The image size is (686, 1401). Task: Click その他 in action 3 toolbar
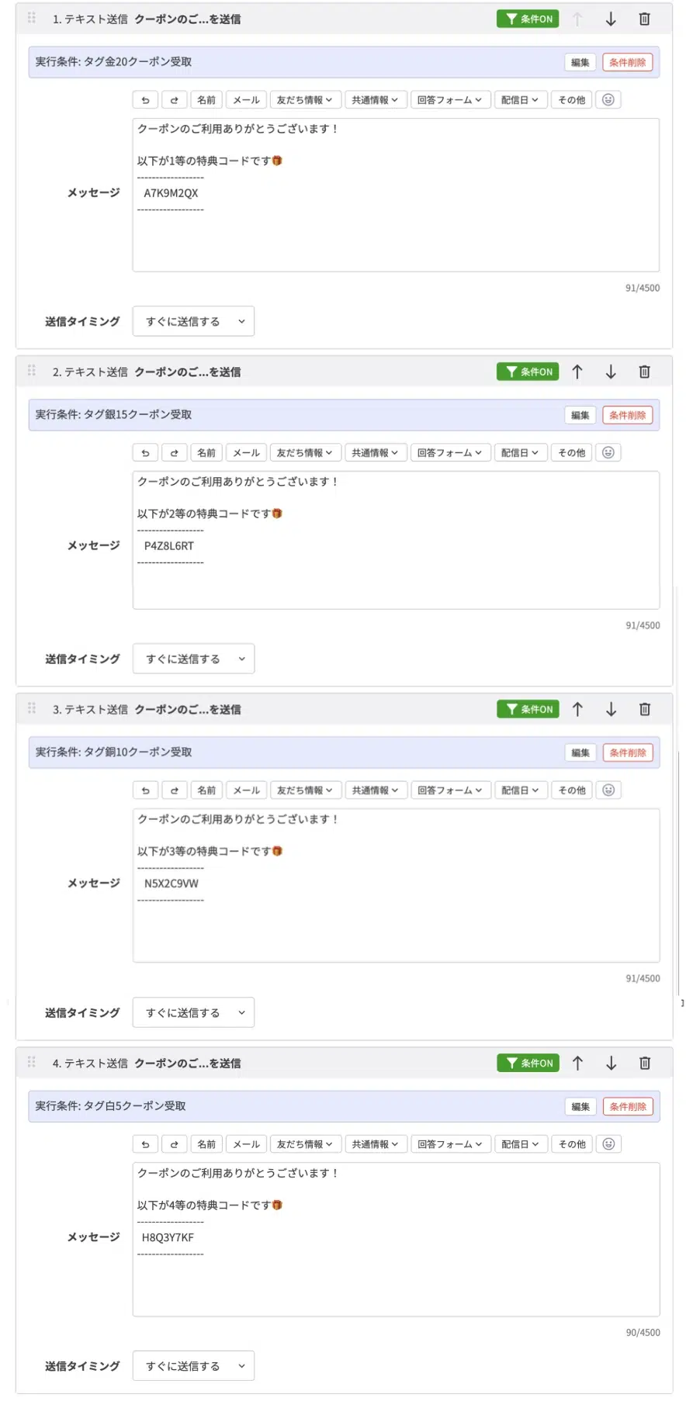coord(572,790)
